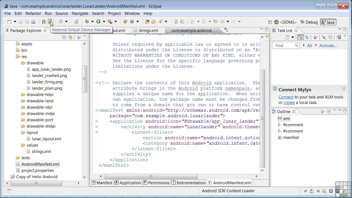
Task: Click the create local task link
Action: point(289,103)
